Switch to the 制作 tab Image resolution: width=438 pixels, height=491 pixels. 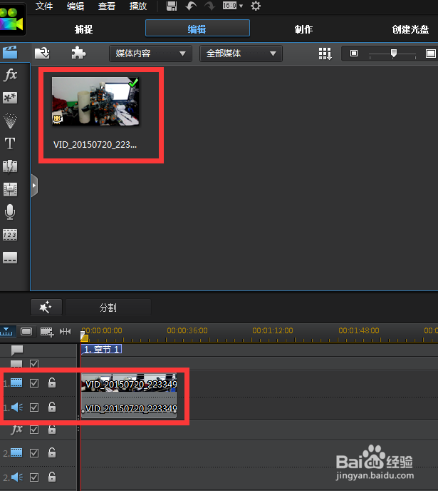tap(303, 29)
